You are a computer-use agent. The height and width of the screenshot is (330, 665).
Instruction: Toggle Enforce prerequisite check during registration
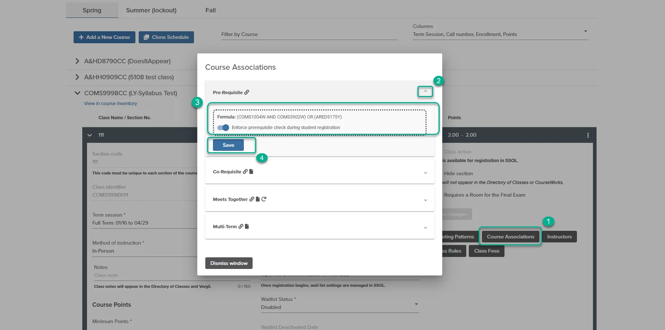(223, 128)
